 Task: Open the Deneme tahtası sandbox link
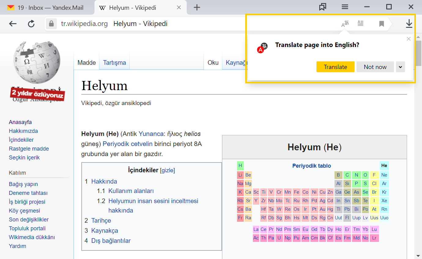pos(28,193)
